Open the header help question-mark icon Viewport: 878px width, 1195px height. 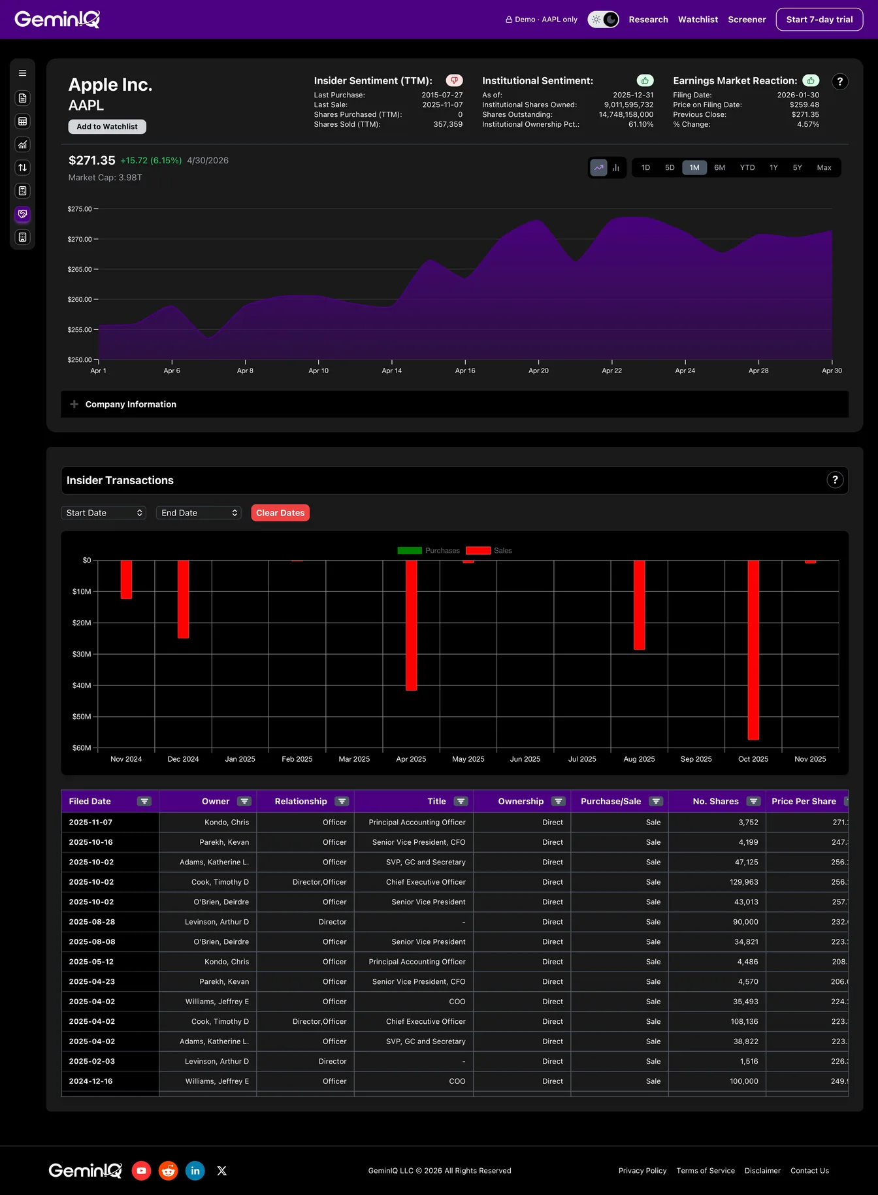(x=840, y=82)
